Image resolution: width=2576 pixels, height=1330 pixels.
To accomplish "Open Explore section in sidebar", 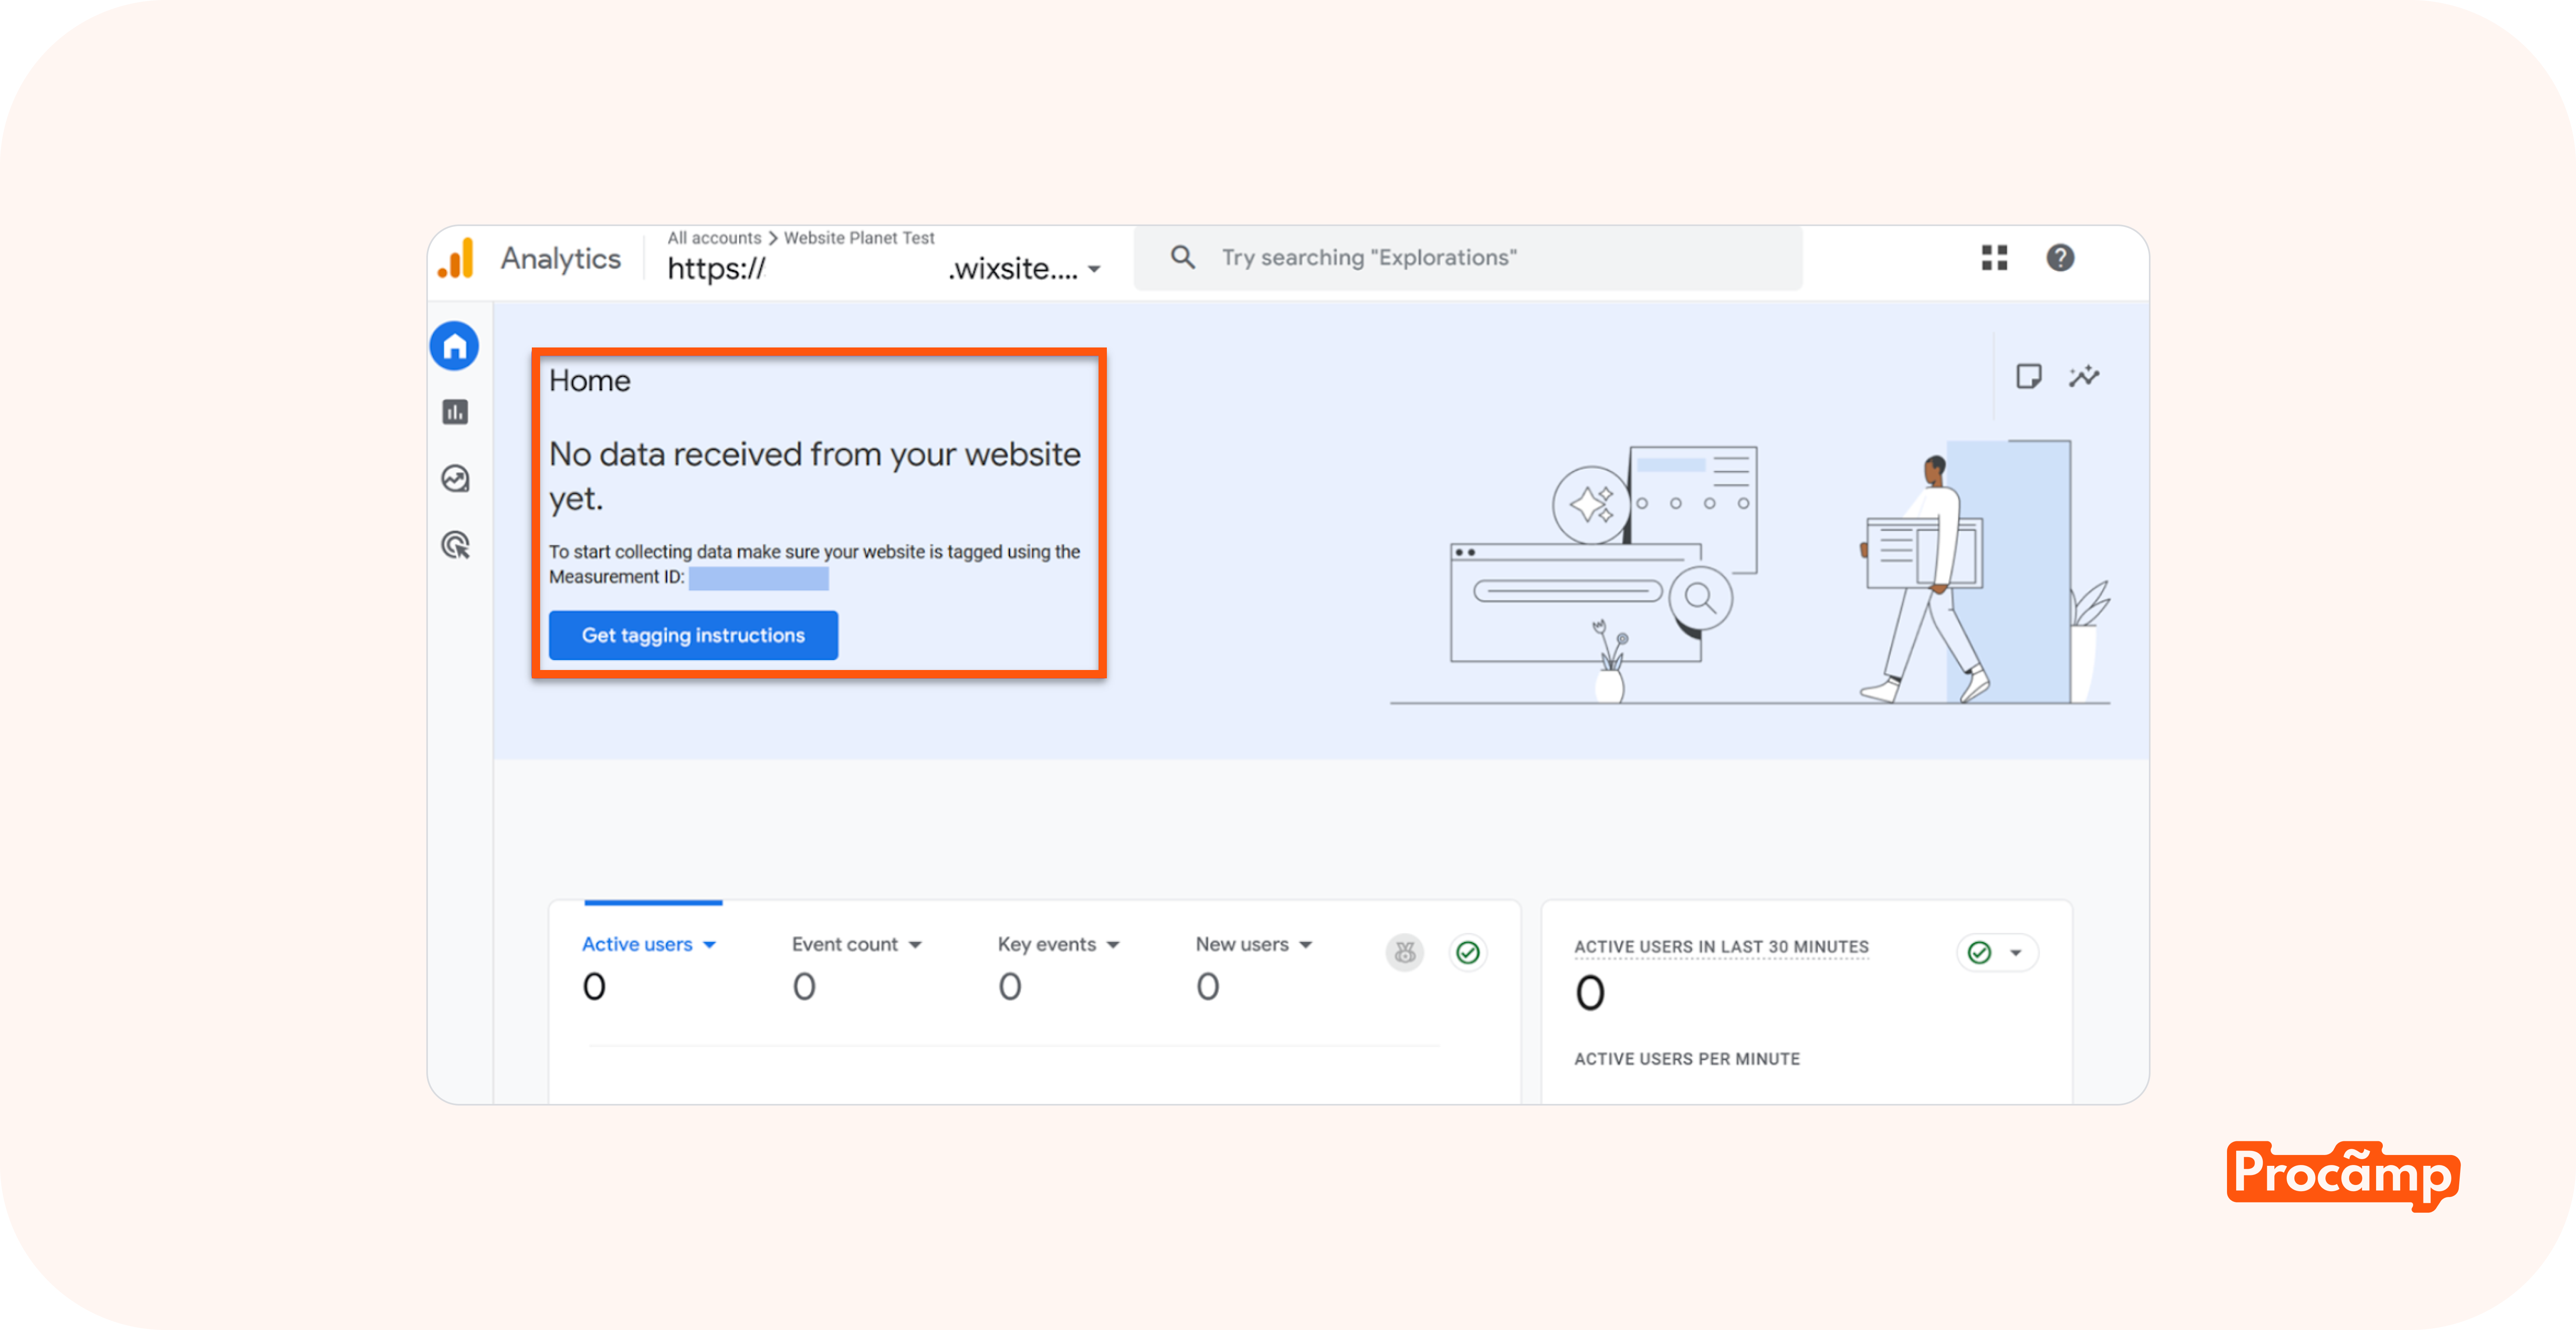I will coord(455,479).
